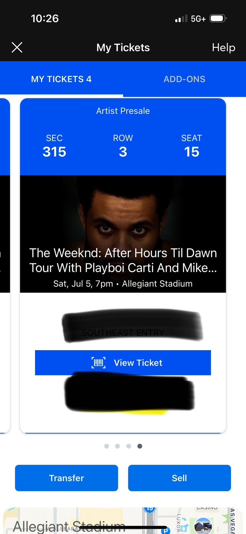The image size is (246, 534).
Task: Open the ADD-ONS tab
Action: (184, 79)
